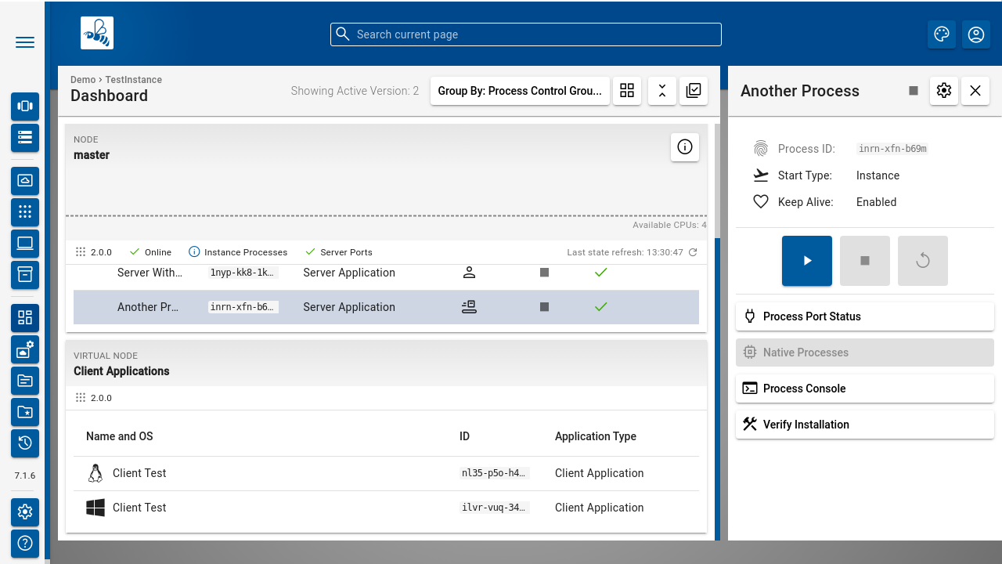Click the nl35-p5o-h4... client ID
The width and height of the screenshot is (1002, 564).
495,473
